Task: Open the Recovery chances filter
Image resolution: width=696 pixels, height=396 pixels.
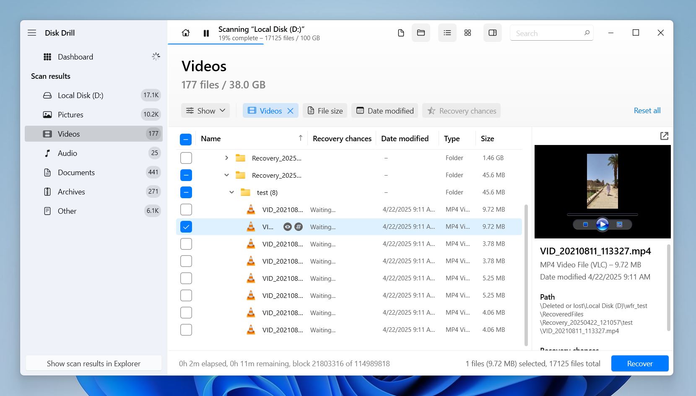Action: click(461, 111)
